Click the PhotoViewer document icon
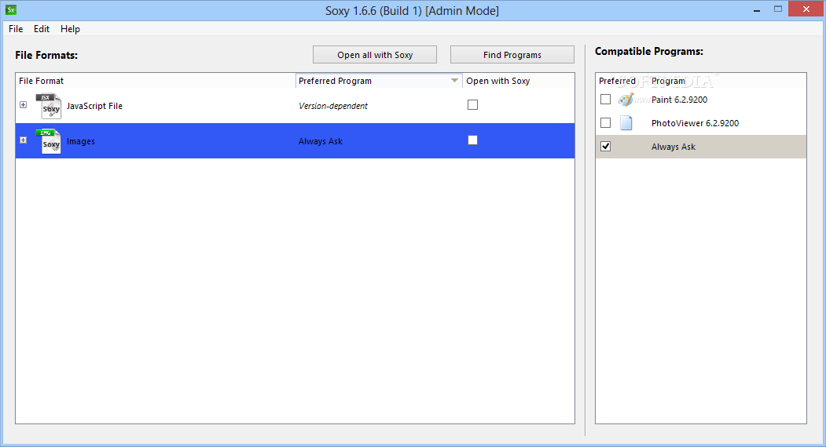Image resolution: width=826 pixels, height=447 pixels. [626, 123]
